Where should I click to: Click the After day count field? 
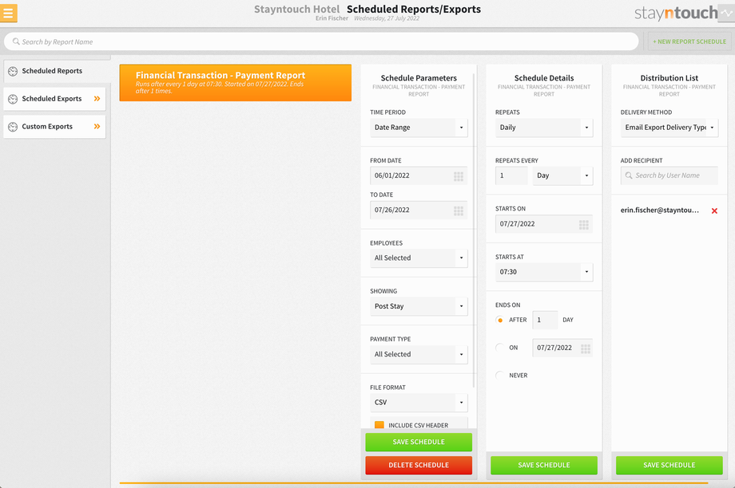tap(545, 320)
